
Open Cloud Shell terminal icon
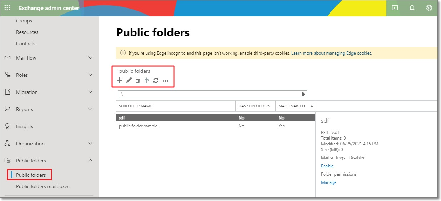pos(395,8)
